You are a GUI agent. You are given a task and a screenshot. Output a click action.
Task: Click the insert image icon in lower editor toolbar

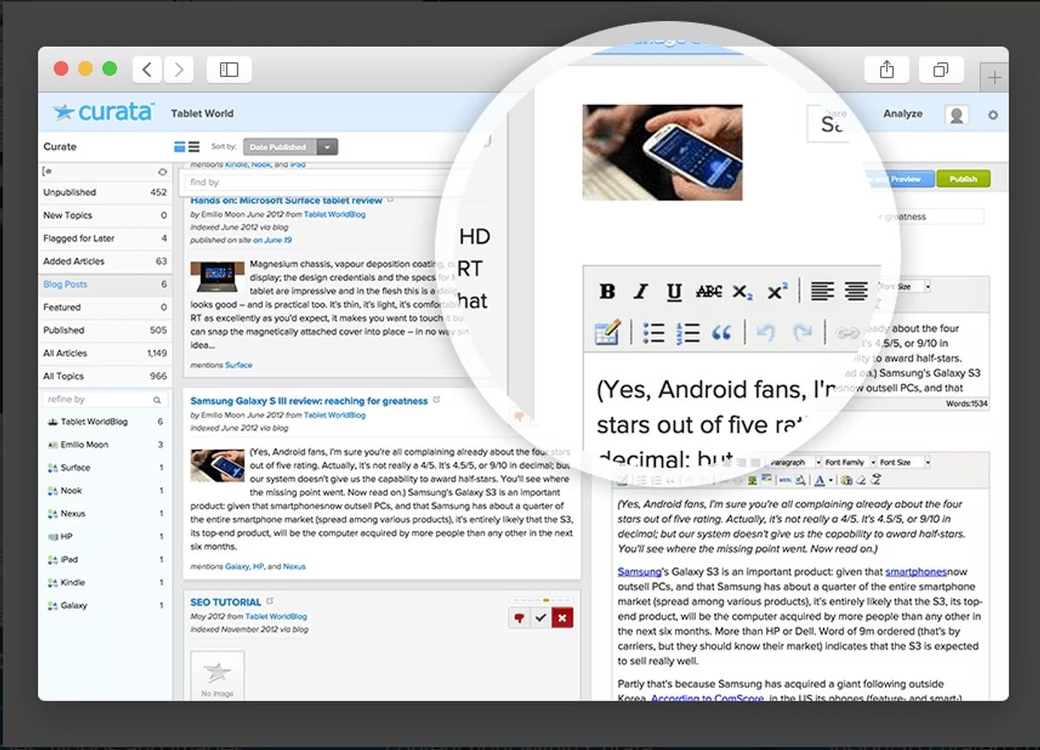point(752,479)
